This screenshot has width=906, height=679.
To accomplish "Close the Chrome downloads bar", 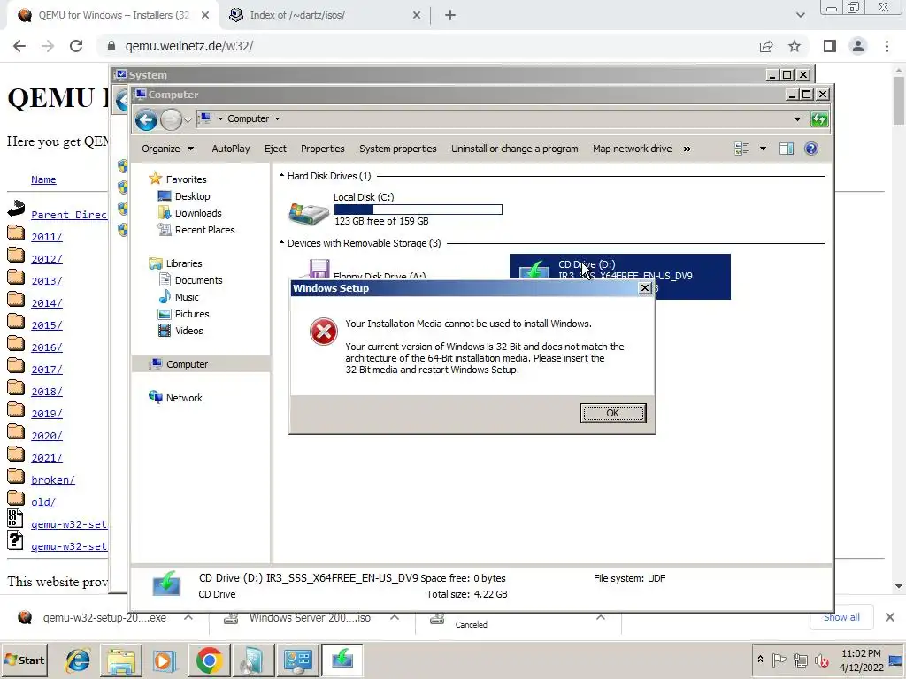I will pyautogui.click(x=890, y=617).
